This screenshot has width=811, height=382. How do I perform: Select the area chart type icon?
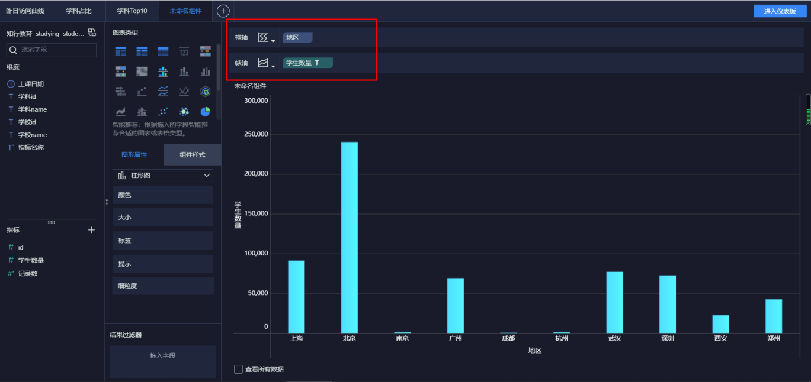tap(120, 111)
